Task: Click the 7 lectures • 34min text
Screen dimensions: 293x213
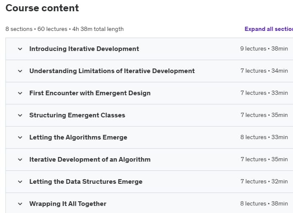Action: coord(264,71)
